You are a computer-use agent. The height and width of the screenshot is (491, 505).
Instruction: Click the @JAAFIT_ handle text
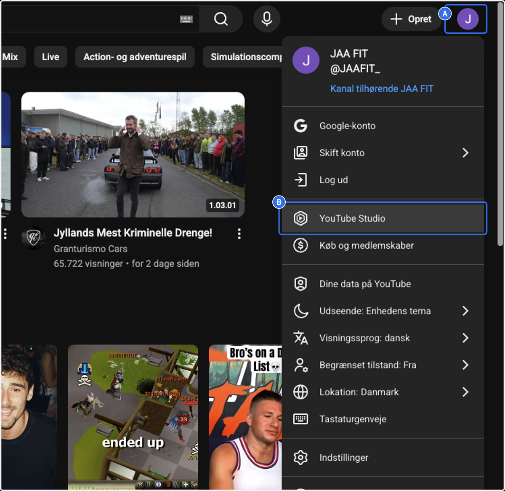[x=355, y=69]
